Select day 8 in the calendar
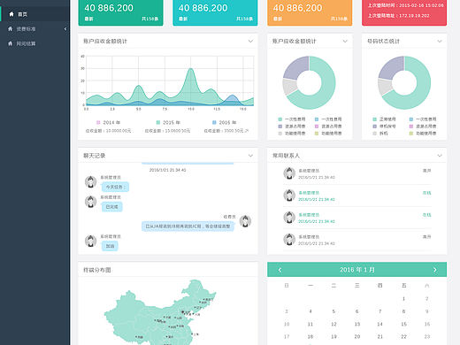 click(403, 311)
